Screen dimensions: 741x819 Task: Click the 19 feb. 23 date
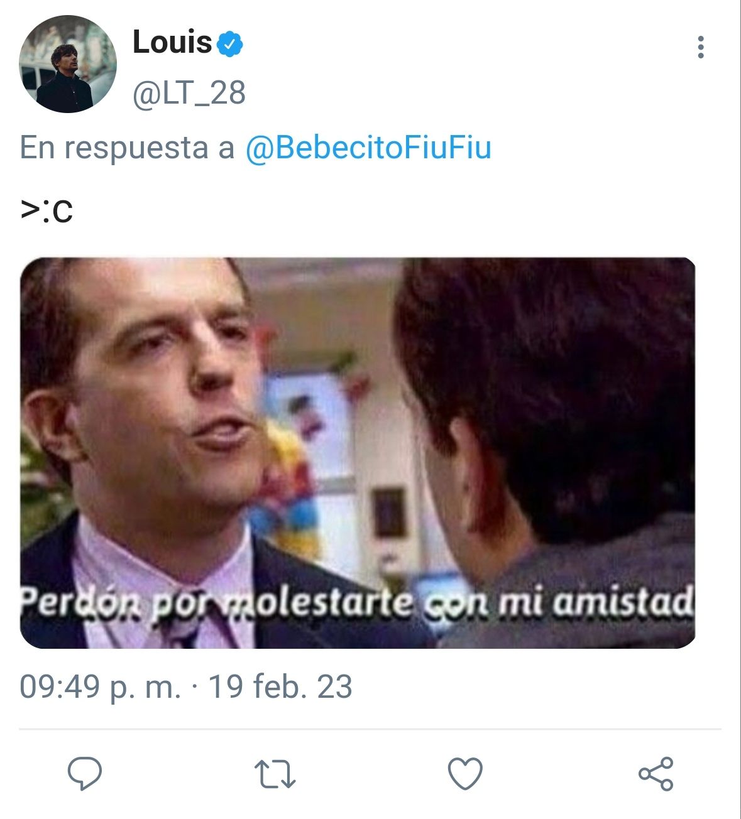(280, 686)
